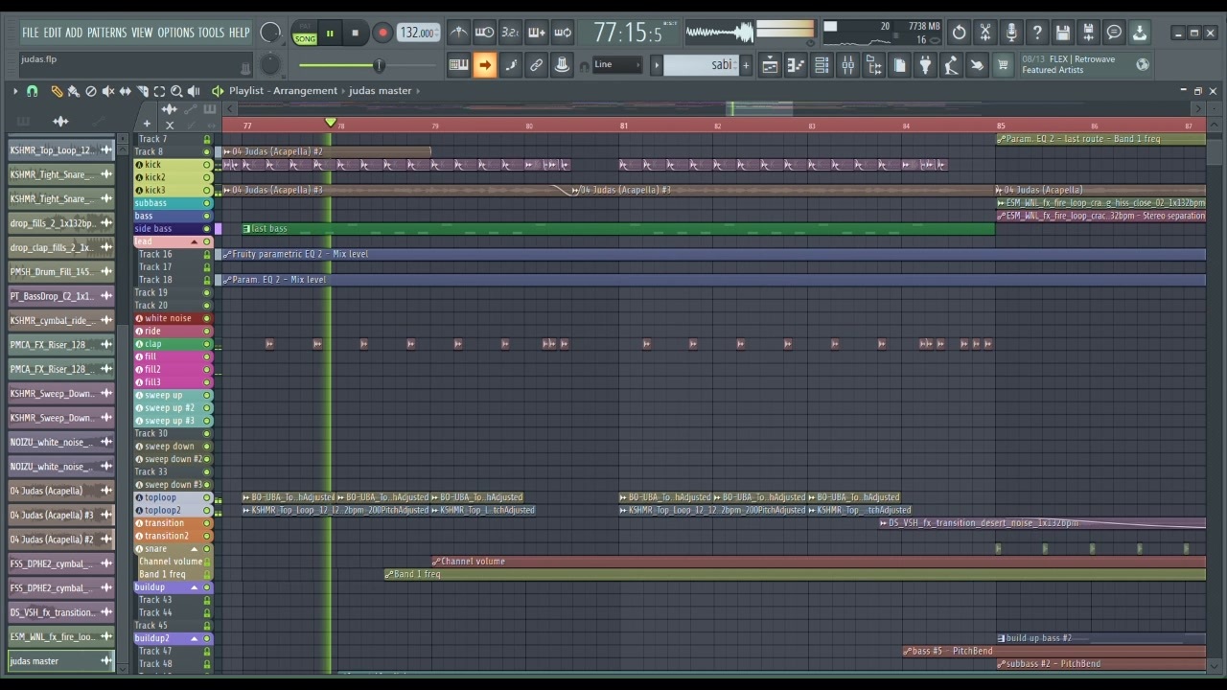Viewport: 1227px width, 690px height.
Task: Mute the kick track
Action: [x=206, y=165]
